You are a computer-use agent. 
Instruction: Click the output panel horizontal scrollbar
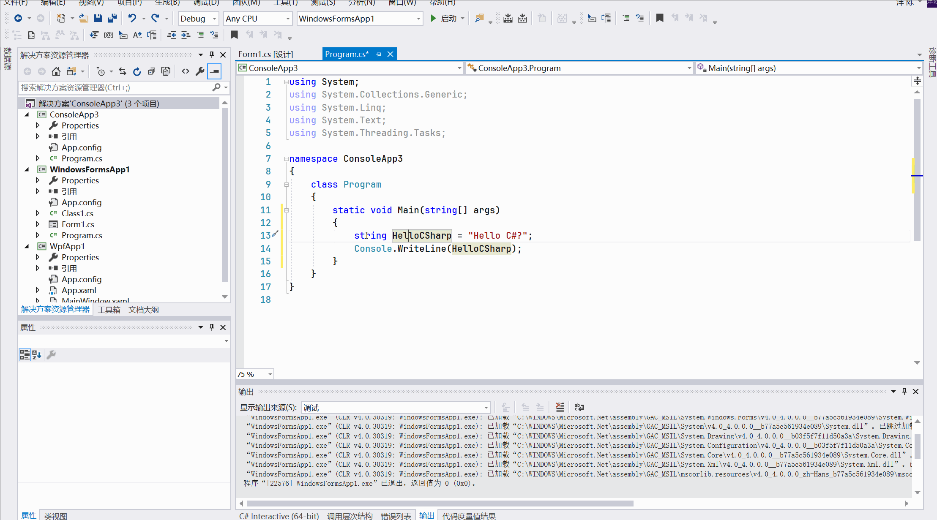tap(440, 504)
